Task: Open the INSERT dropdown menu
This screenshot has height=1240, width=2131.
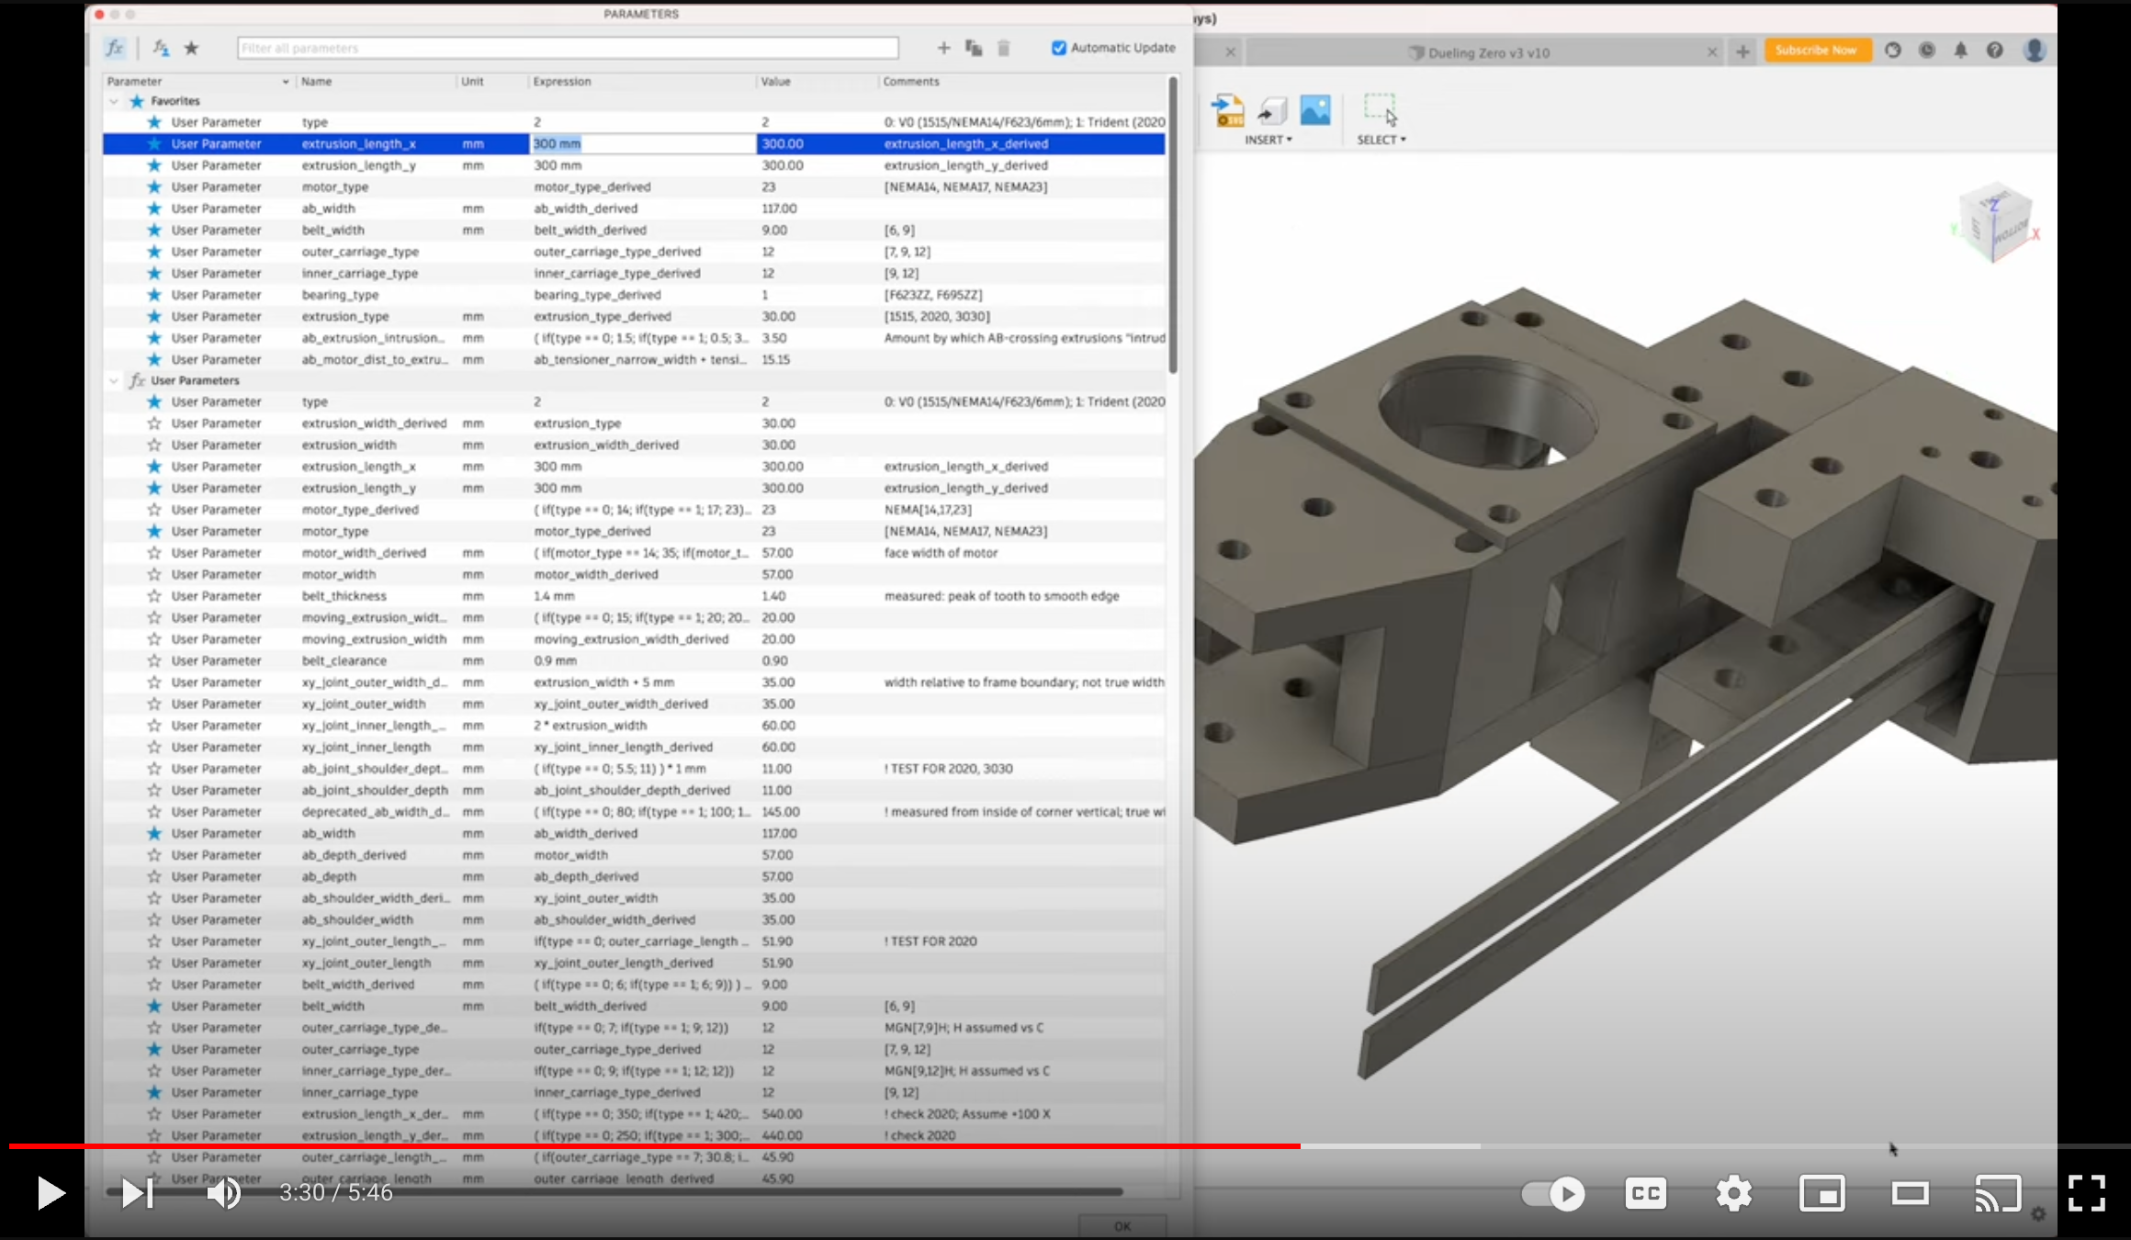Action: click(1268, 140)
